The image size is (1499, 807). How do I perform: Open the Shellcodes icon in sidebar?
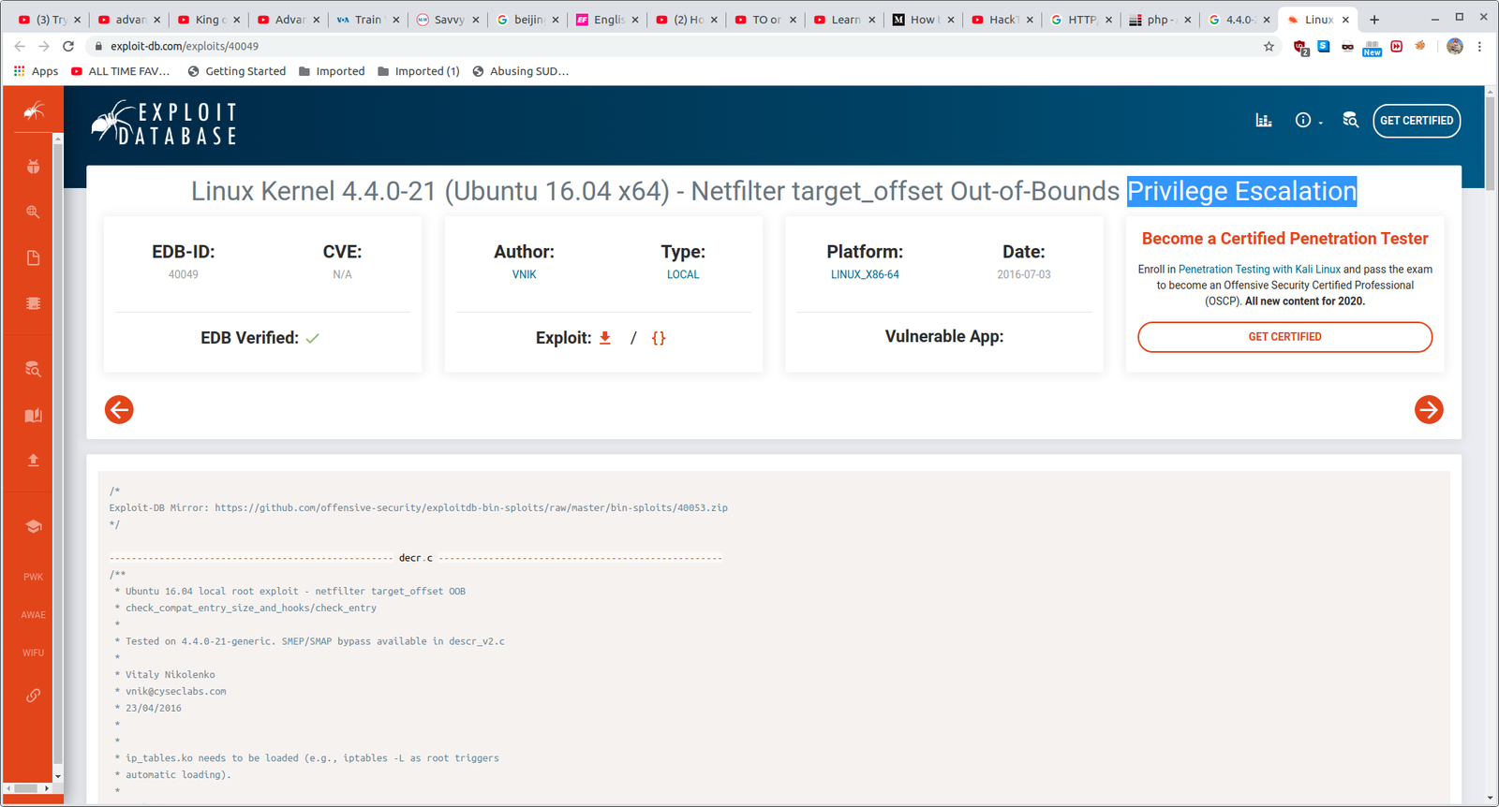33,303
